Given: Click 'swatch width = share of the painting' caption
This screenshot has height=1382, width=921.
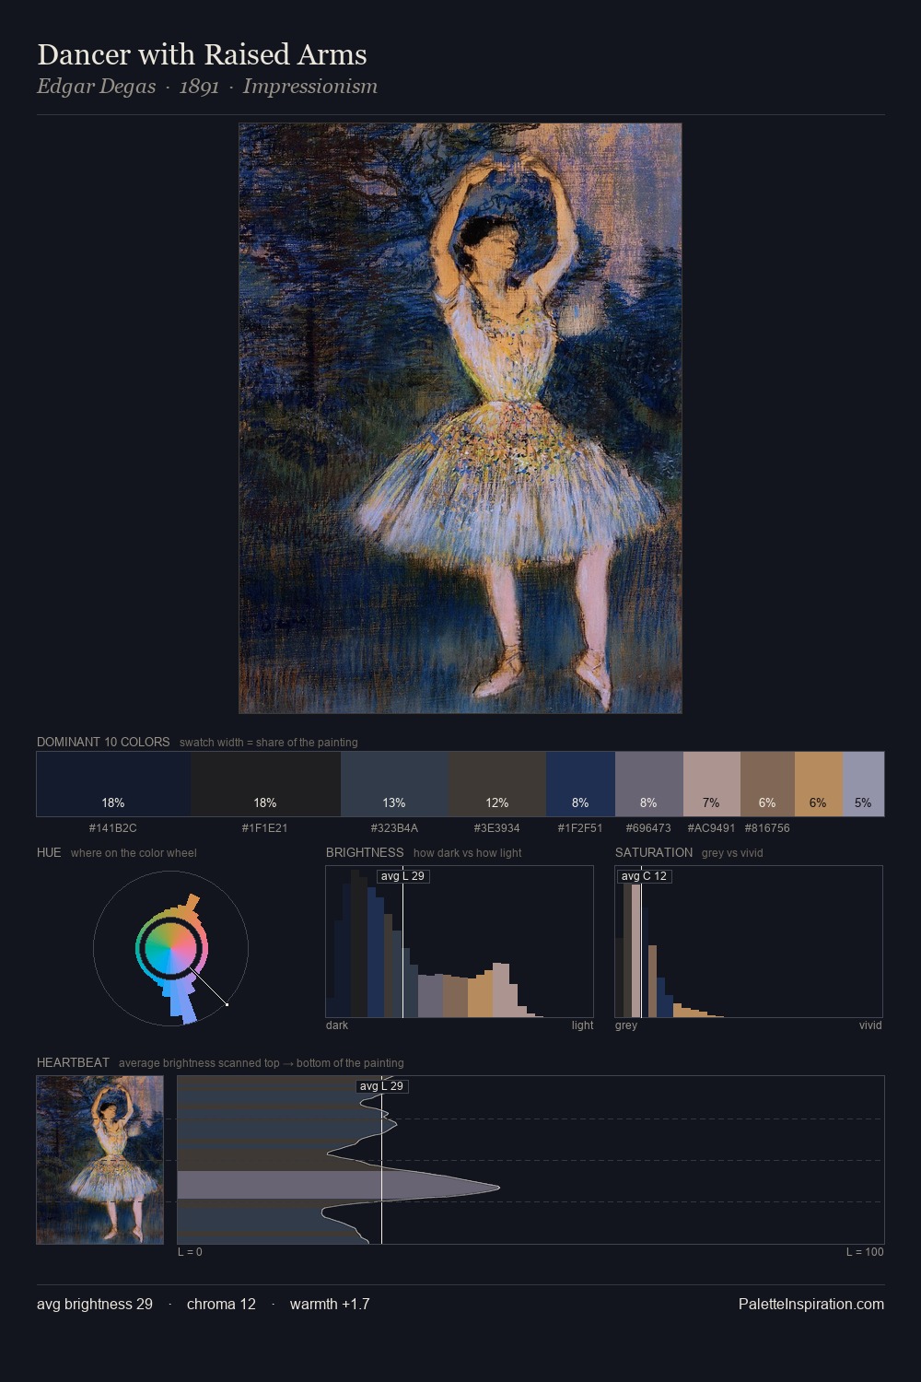Looking at the screenshot, I should tap(269, 742).
